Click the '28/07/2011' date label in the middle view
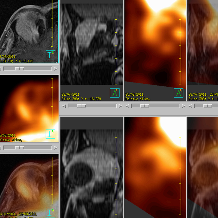 [x=70, y=94]
